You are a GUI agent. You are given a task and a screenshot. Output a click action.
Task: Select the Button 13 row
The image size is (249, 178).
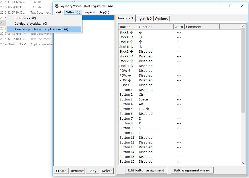point(180,147)
